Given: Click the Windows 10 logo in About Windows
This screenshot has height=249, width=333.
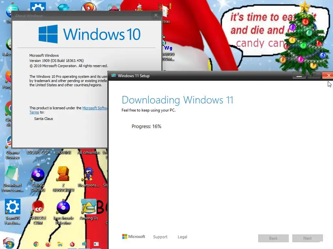Looking at the screenshot, I should [89, 34].
